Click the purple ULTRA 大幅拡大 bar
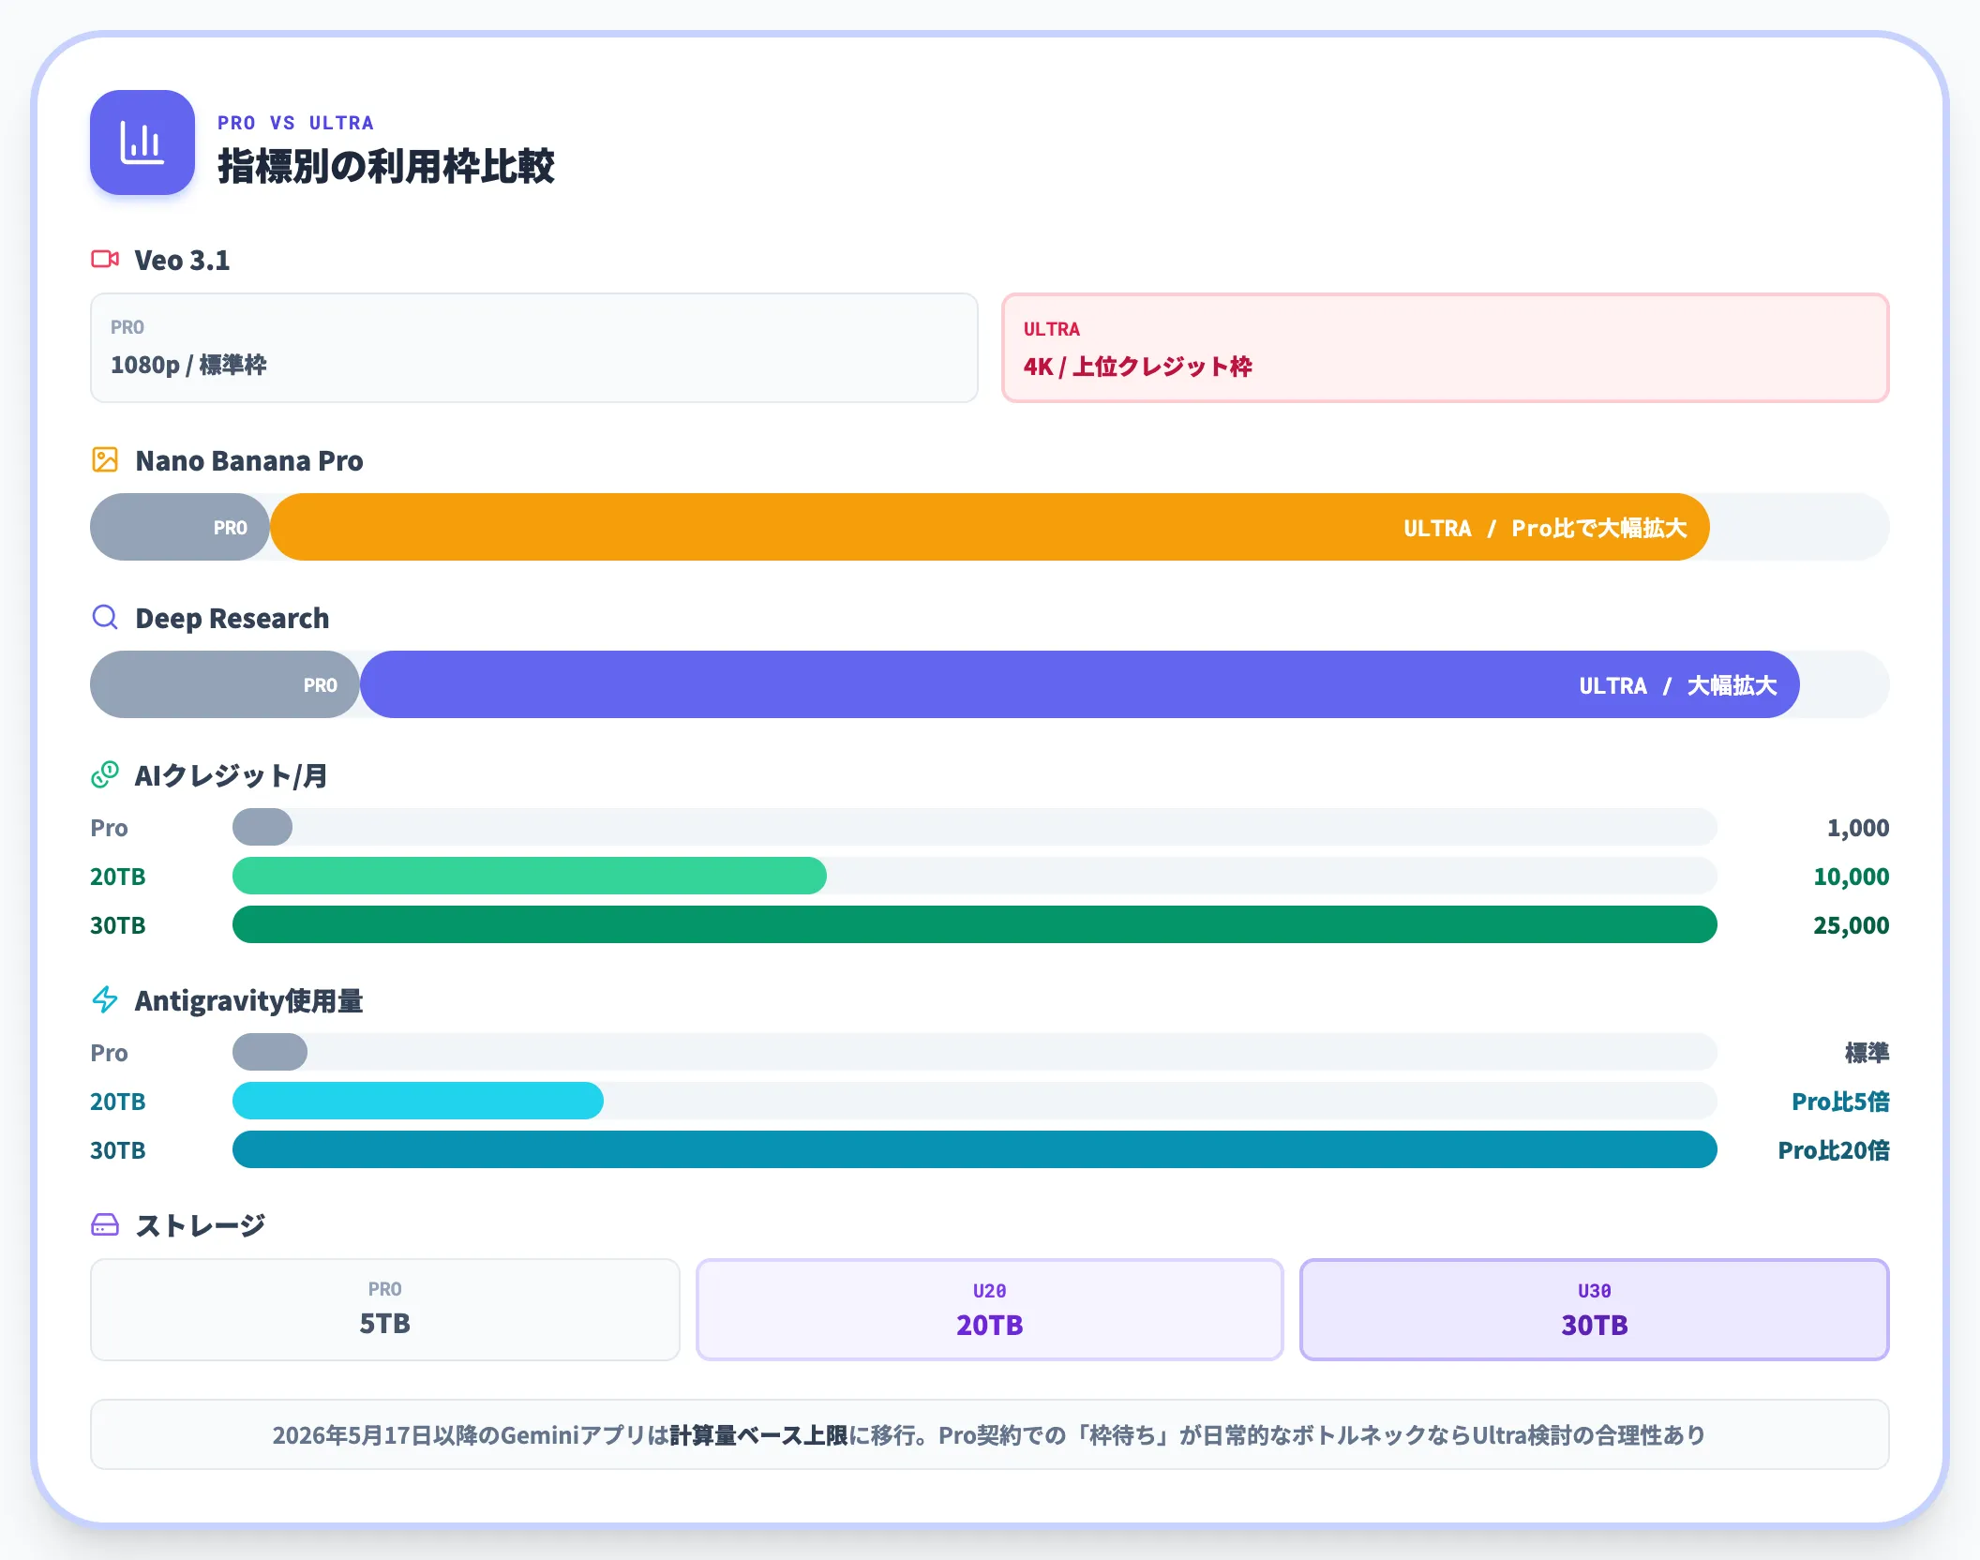This screenshot has width=1980, height=1560. tap(1080, 684)
